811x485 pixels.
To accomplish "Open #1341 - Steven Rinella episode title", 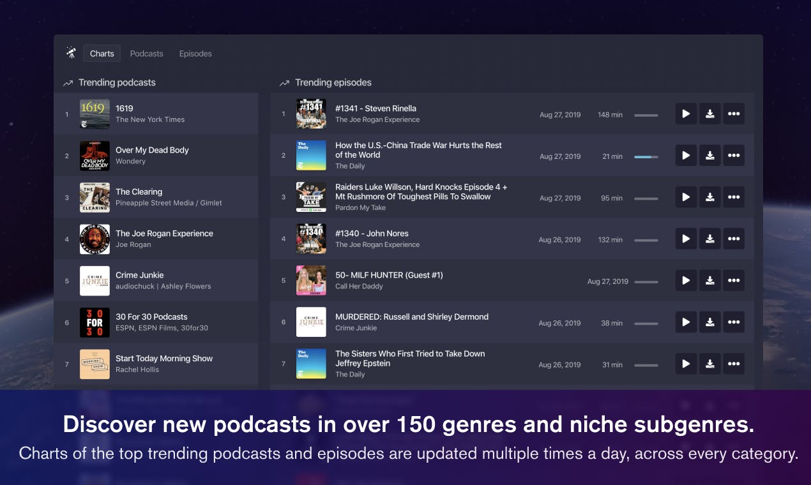I will pos(375,108).
